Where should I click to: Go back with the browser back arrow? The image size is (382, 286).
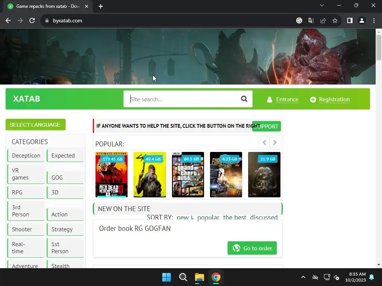pos(8,21)
